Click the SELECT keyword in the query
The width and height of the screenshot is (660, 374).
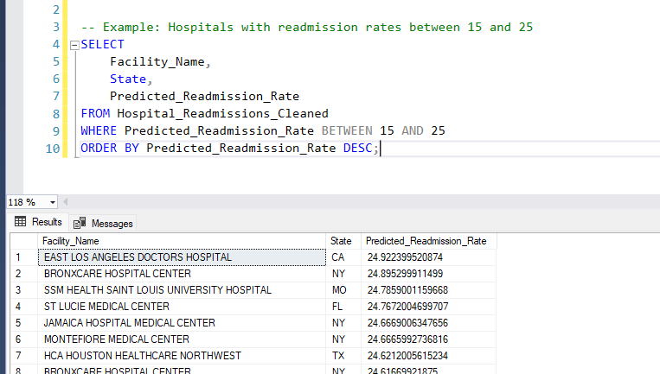pyautogui.click(x=102, y=45)
